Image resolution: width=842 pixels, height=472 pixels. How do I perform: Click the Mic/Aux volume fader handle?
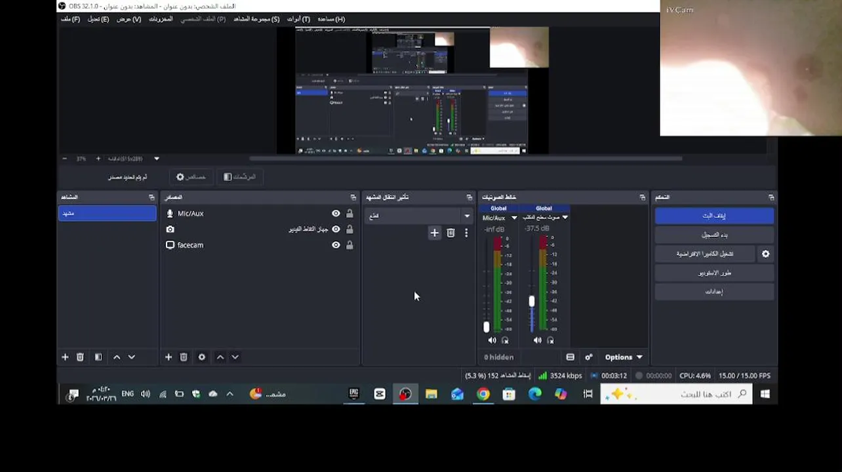click(x=487, y=326)
